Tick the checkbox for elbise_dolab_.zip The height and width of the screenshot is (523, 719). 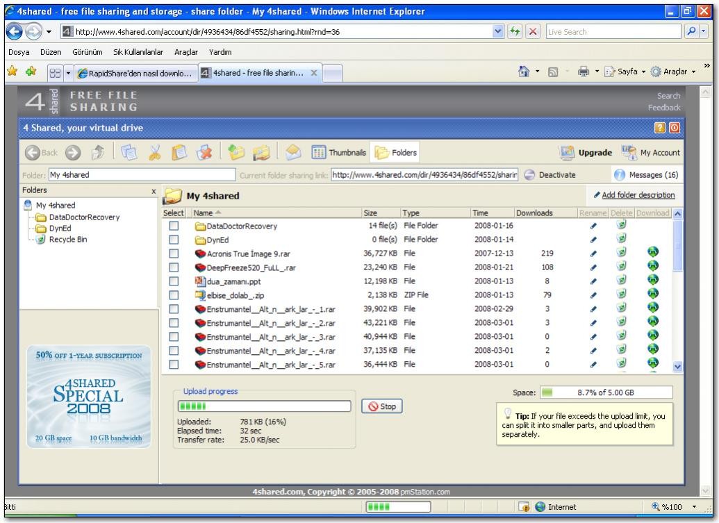click(x=174, y=294)
